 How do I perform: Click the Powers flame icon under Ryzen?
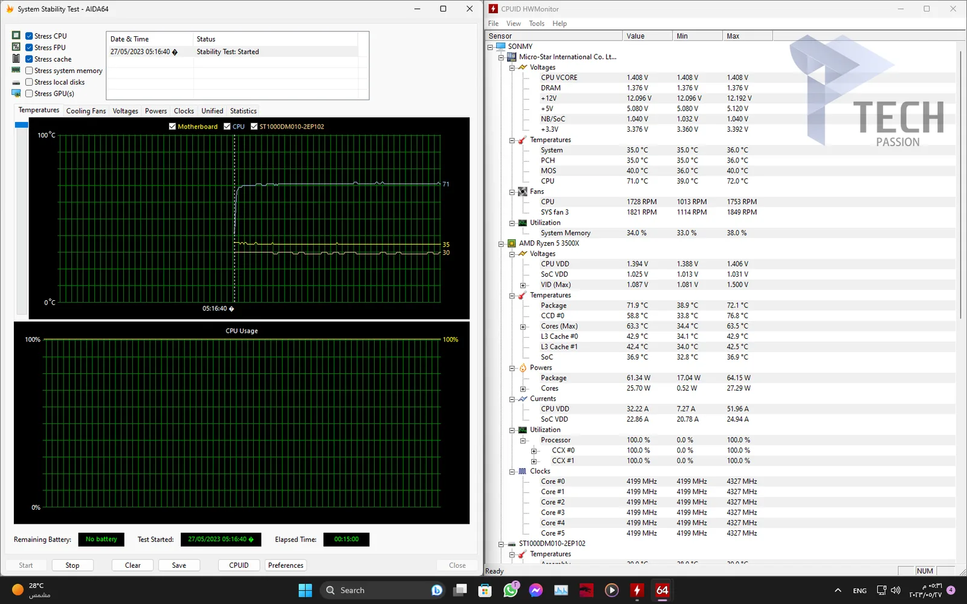coord(523,367)
